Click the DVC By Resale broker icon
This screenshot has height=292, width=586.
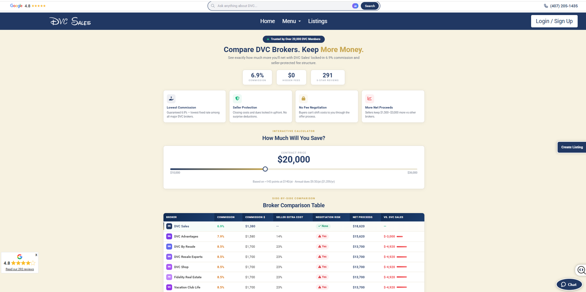pyautogui.click(x=169, y=247)
